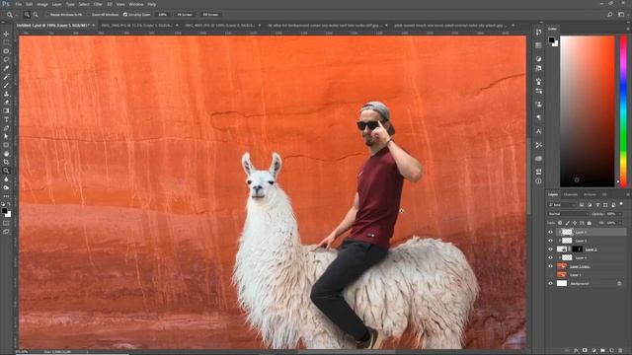This screenshot has width=632, height=355.
Task: Open the Window menu
Action: [136, 4]
